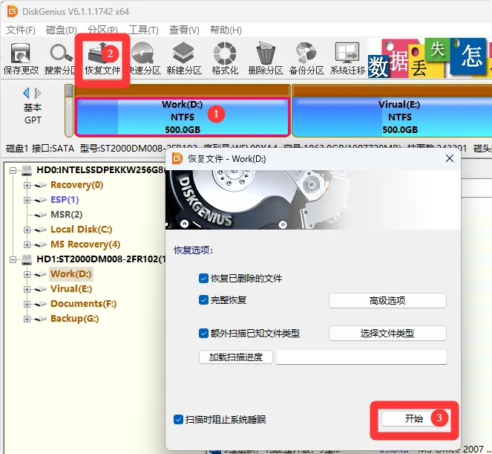Screen dimensions: 492x454
Task: Close the 恢复文件 dialog
Action: [450, 158]
